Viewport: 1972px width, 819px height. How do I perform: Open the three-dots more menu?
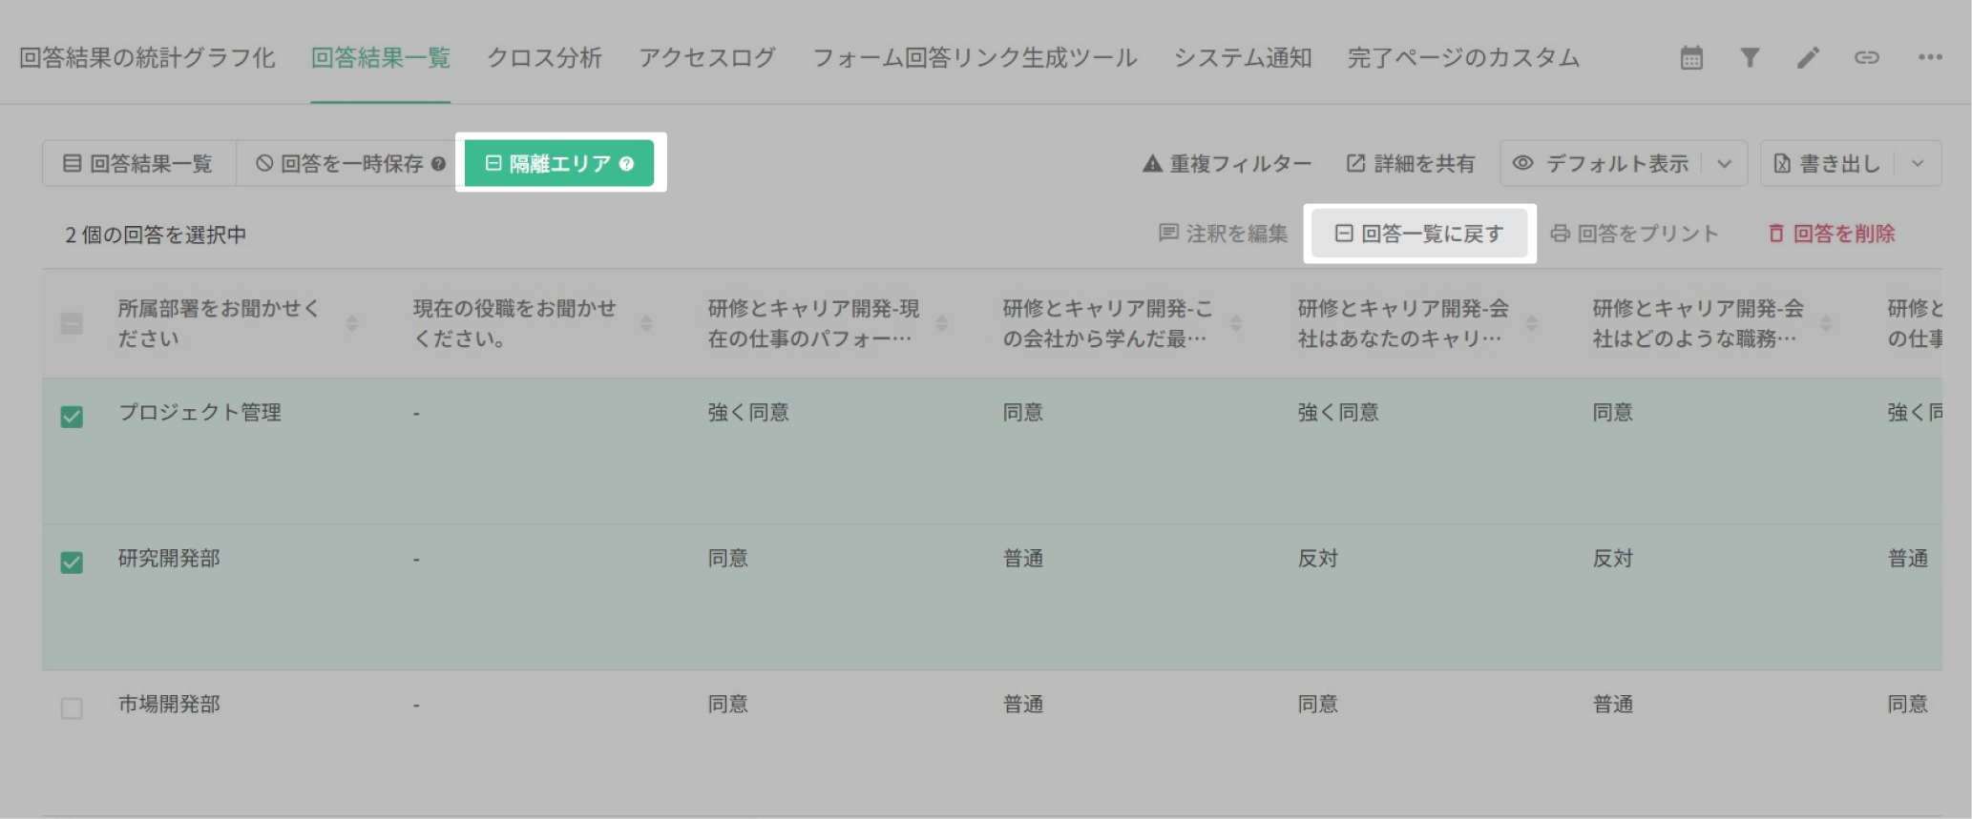coord(1930,58)
